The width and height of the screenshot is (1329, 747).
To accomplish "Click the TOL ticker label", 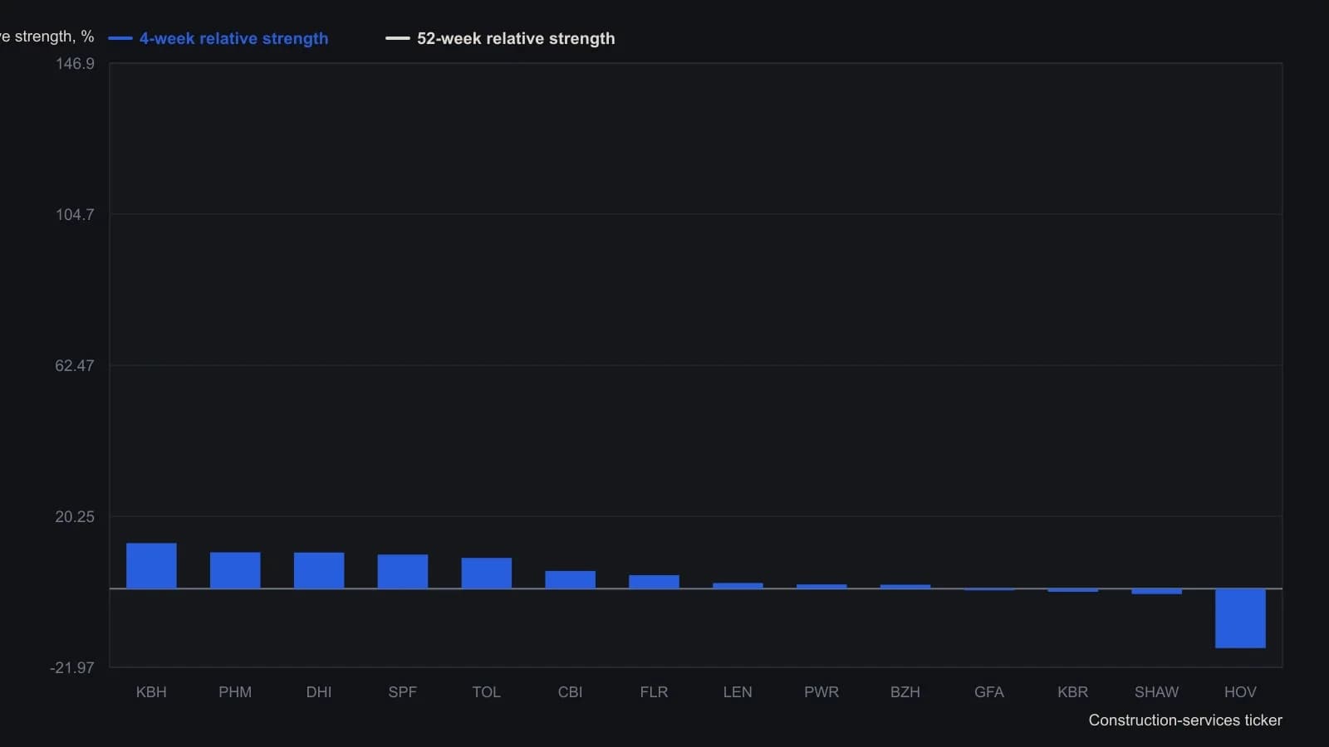I will coord(487,692).
